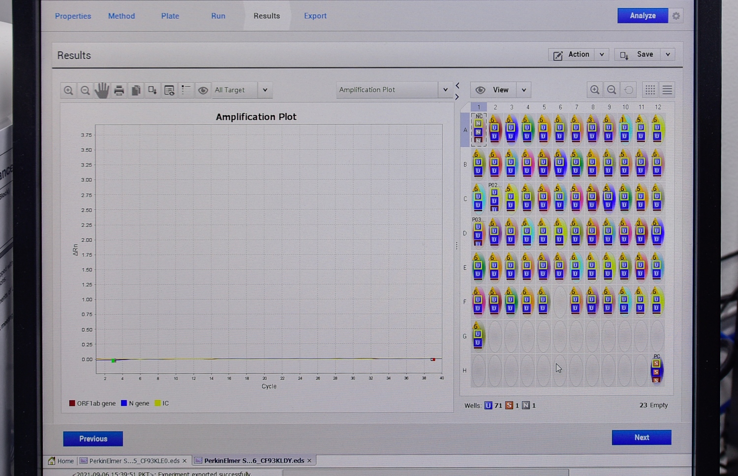Select the pan hand tool

pos(102,90)
